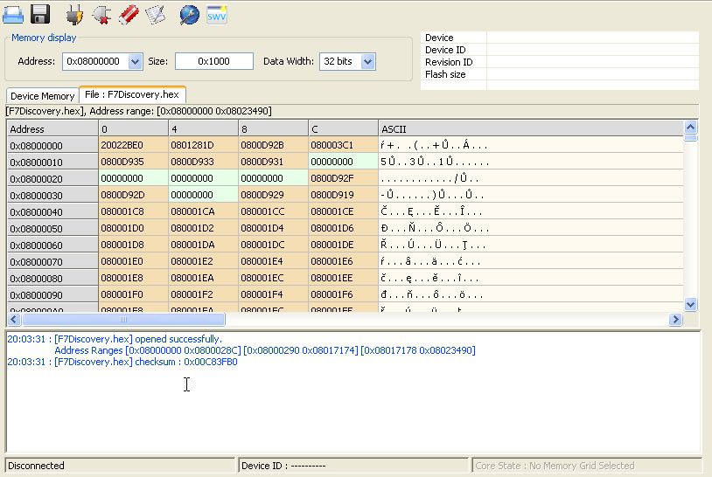
Task: Expand the Address combo box dropdown
Action: pyautogui.click(x=135, y=61)
